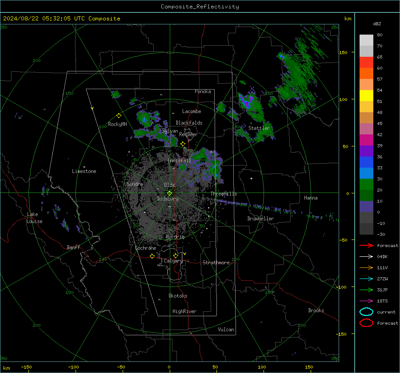
Task: Click the yellow diamond marker above Calgary
Action: 176,255
